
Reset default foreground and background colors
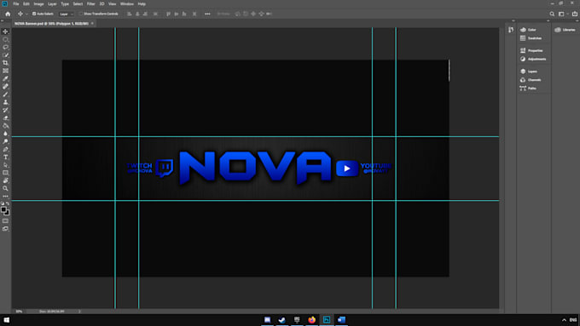[x=3, y=203]
